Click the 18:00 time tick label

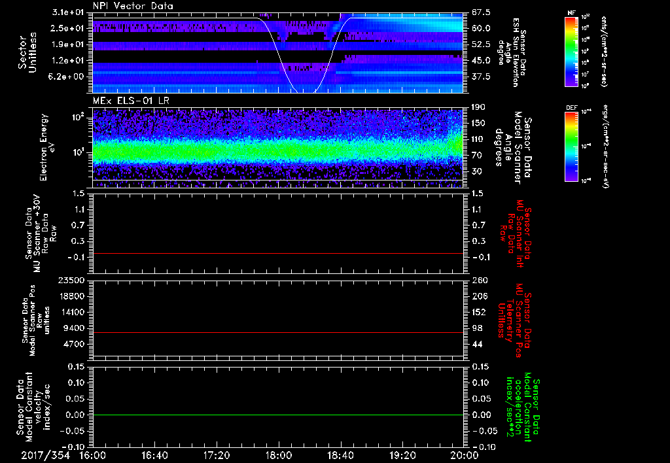pos(279,455)
